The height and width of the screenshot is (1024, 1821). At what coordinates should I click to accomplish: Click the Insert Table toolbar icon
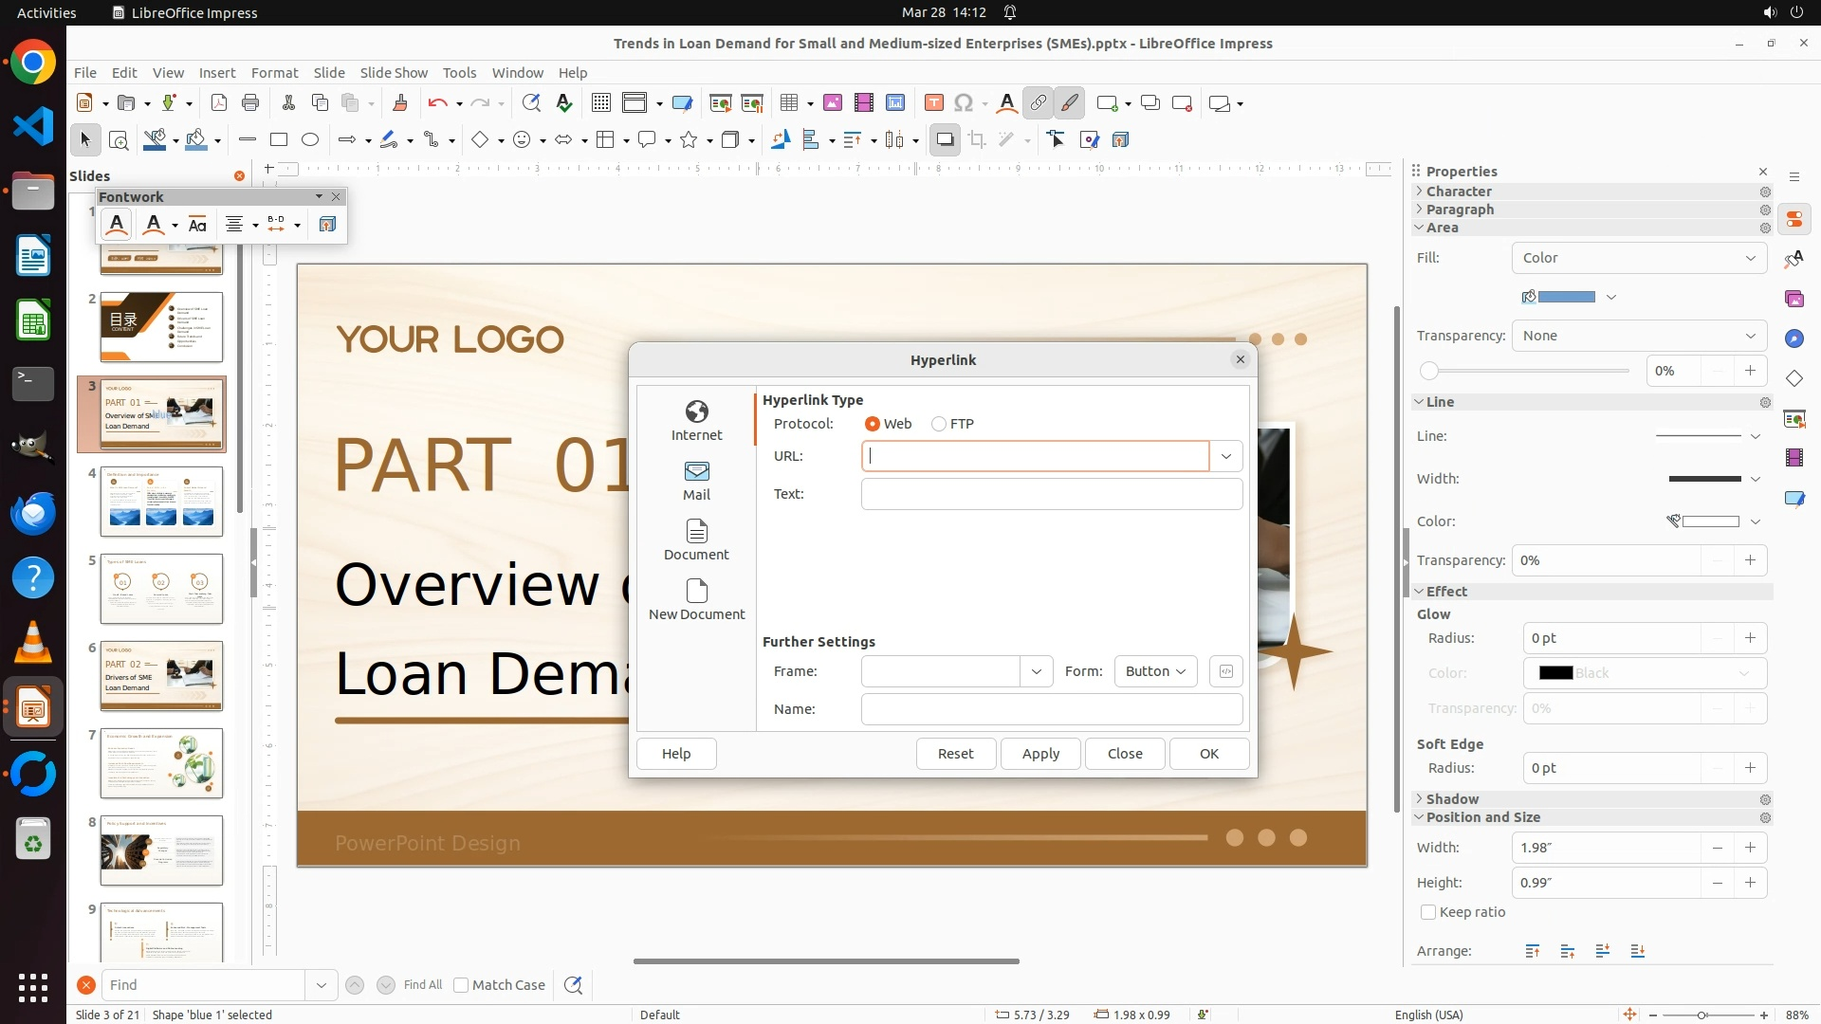point(788,103)
